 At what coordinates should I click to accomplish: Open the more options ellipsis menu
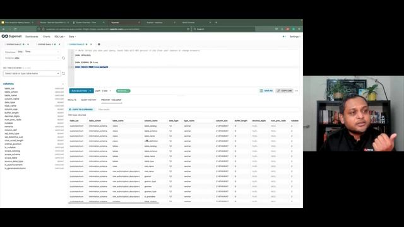(x=297, y=91)
